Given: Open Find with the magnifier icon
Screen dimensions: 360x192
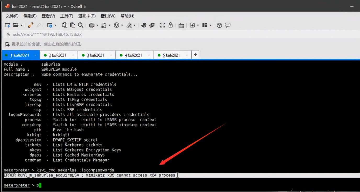Looking at the screenshot, I should [x=81, y=25].
